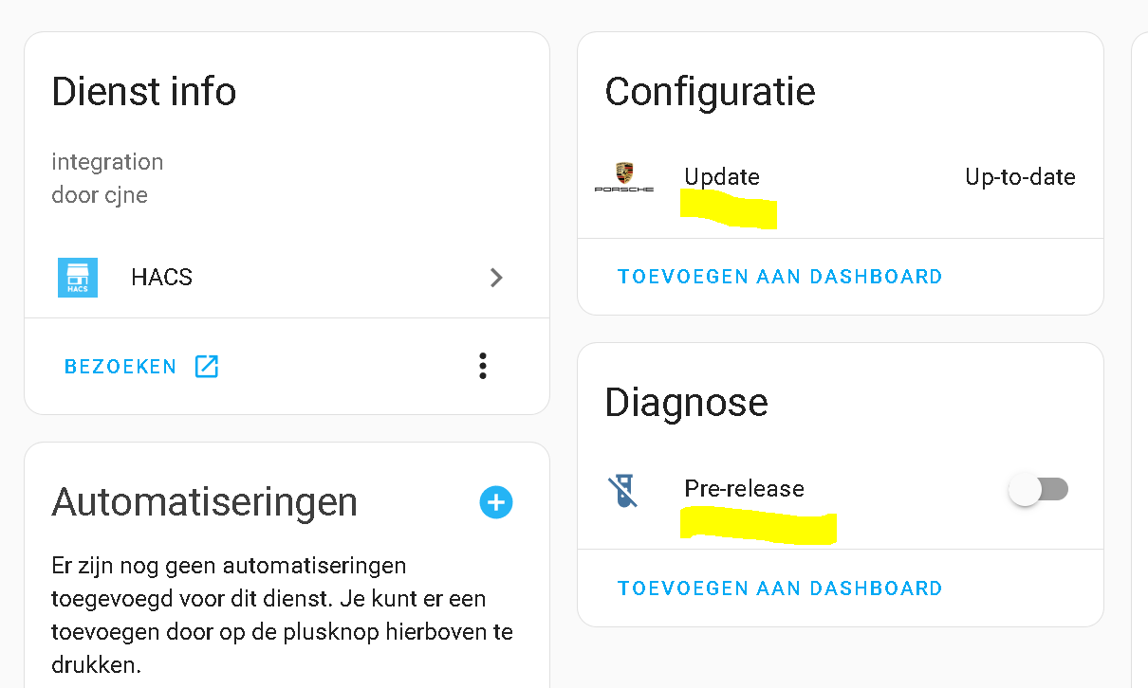
Task: Expand the HACS row chevron arrow
Action: (495, 278)
